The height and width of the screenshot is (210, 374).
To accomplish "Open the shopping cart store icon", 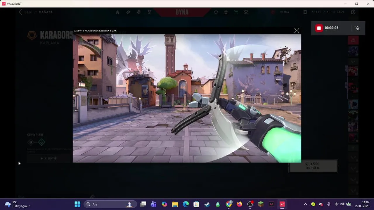I will pos(236,12).
